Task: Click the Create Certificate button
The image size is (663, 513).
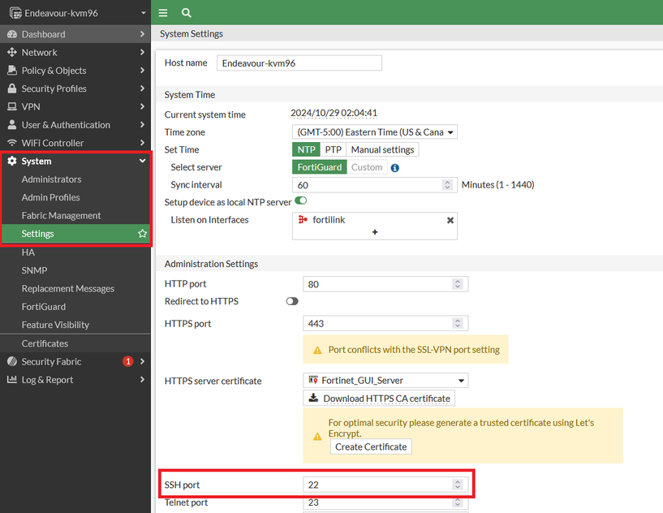Action: click(372, 447)
